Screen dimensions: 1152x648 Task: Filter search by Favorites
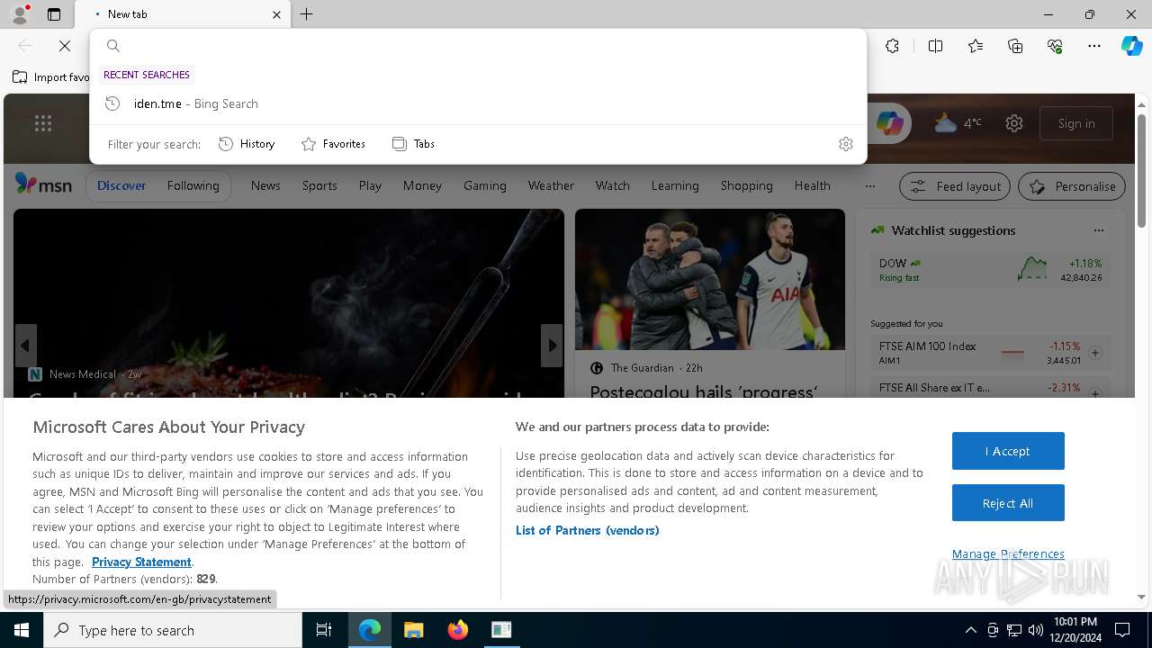(x=333, y=144)
